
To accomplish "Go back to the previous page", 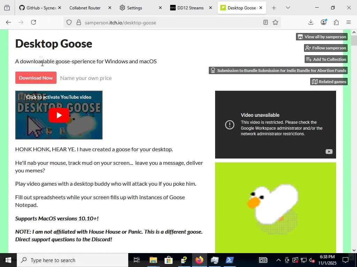I will pos(8,22).
